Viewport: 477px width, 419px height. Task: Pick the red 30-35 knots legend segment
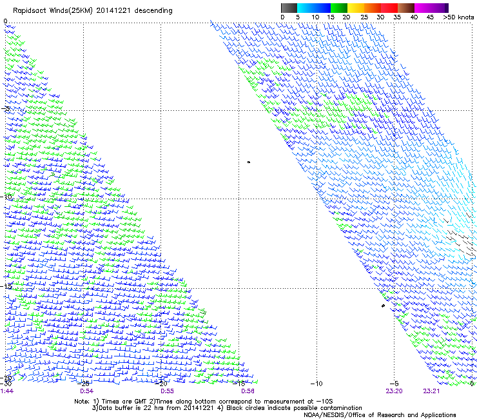389,8
